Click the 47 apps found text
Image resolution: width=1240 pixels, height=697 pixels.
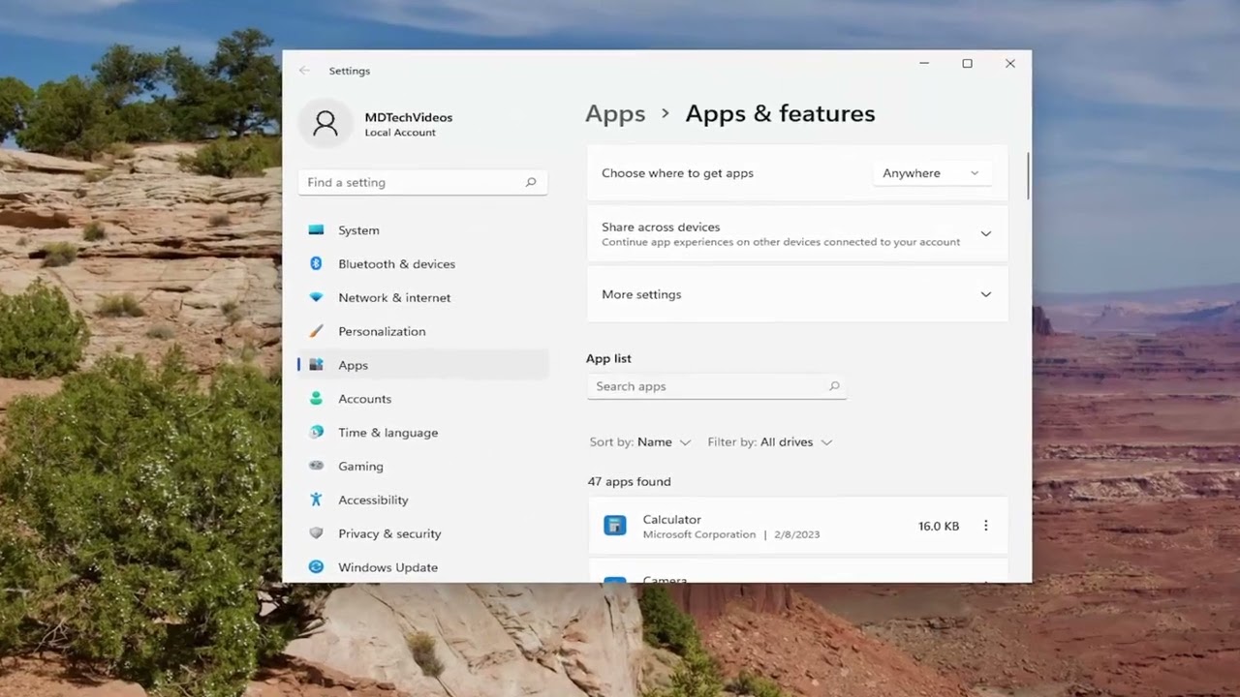pyautogui.click(x=629, y=481)
